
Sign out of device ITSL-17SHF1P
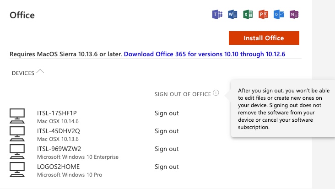click(167, 113)
